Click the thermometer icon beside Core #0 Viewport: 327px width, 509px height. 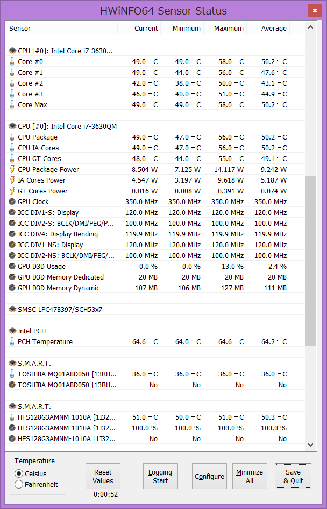[x=12, y=62]
